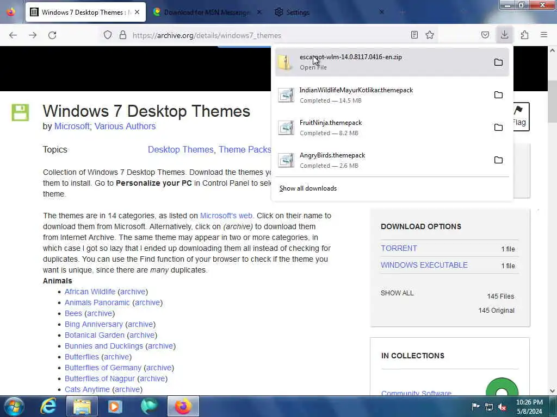The width and height of the screenshot is (557, 417).
Task: Close the MSN Messenger download tab
Action: (259, 12)
